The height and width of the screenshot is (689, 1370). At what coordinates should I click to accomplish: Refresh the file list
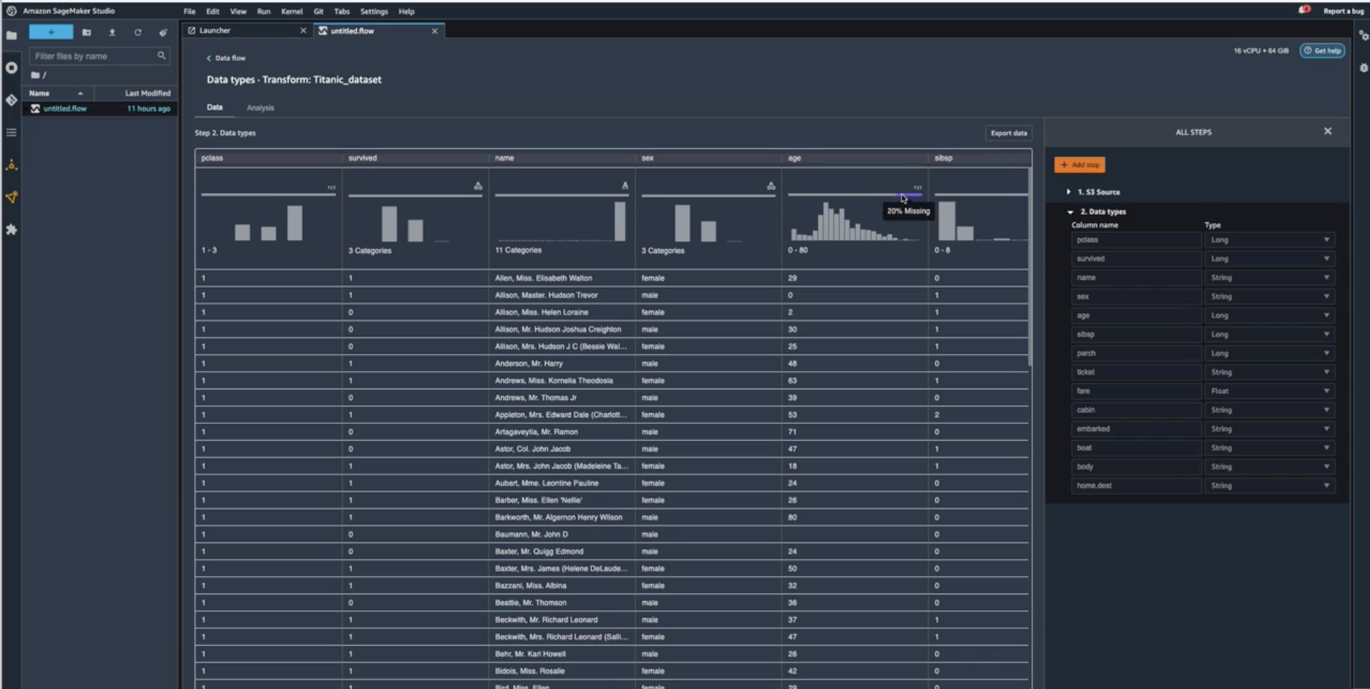[138, 32]
